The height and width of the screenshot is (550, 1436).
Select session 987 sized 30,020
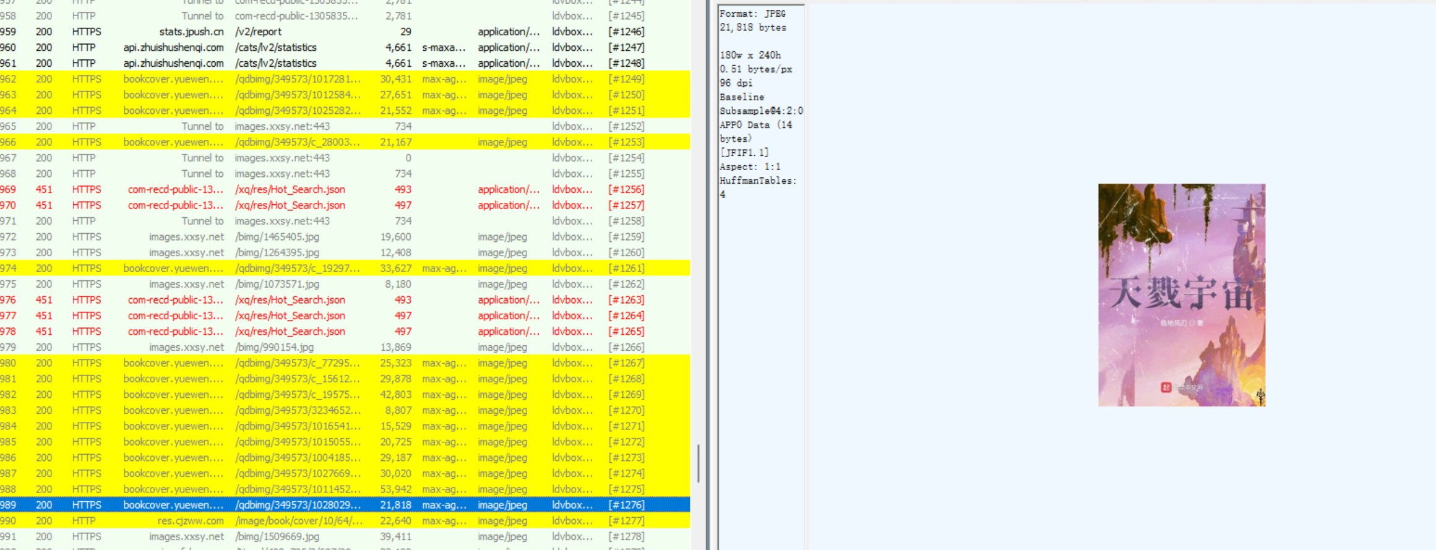pos(345,473)
